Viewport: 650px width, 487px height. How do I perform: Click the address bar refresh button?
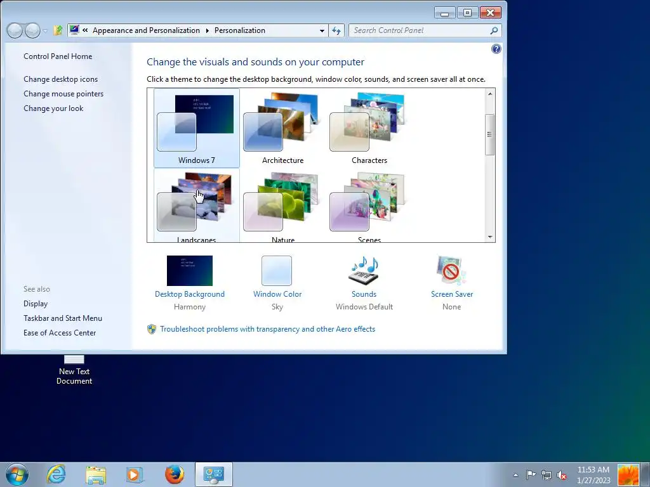tap(336, 30)
